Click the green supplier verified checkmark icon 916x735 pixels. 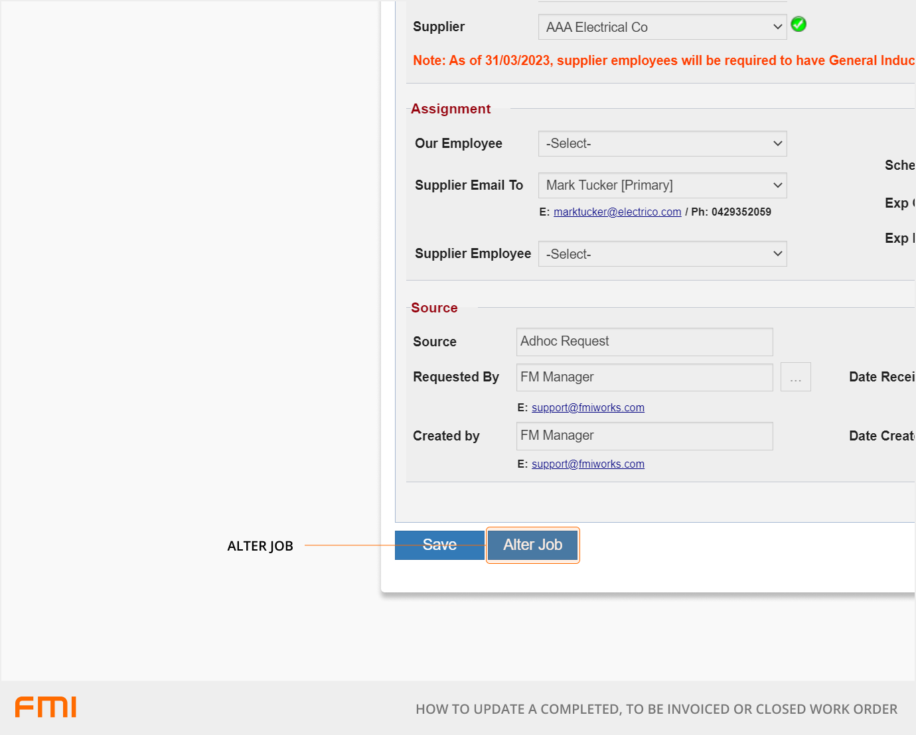[799, 25]
